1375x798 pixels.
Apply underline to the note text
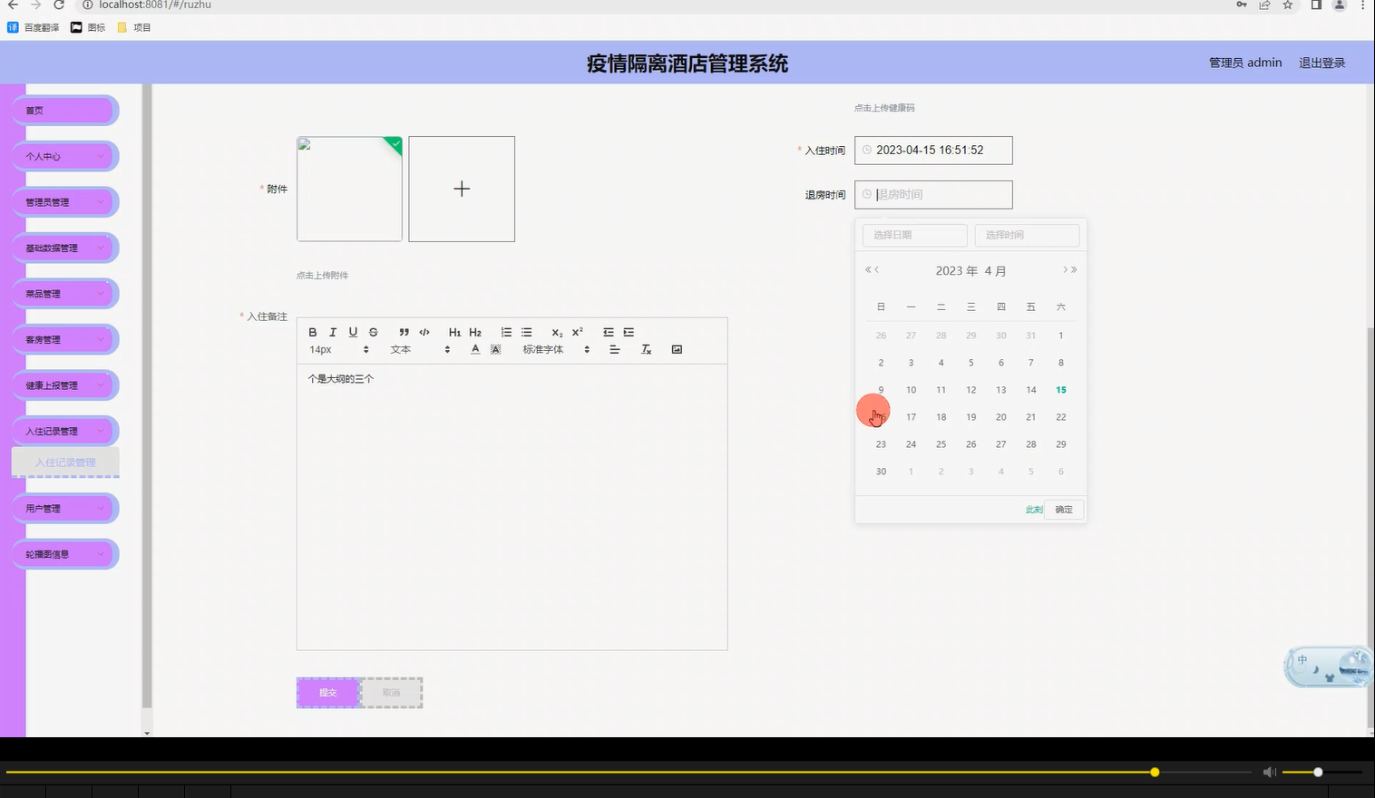(x=353, y=331)
